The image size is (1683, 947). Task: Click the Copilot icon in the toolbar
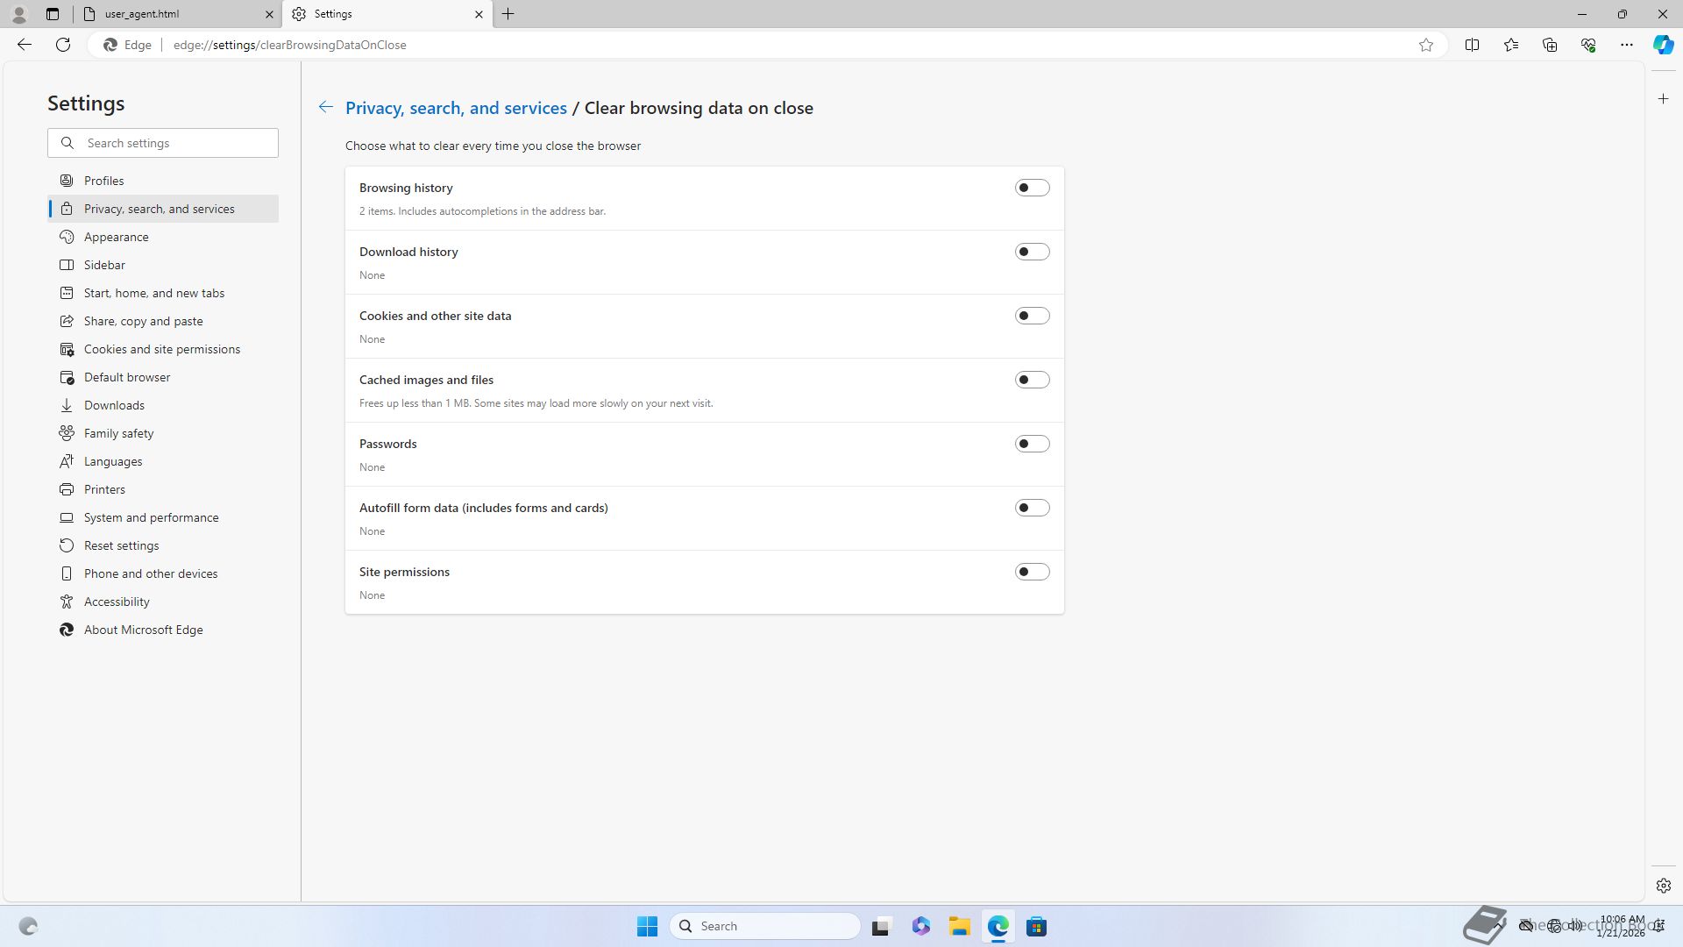(x=1663, y=45)
